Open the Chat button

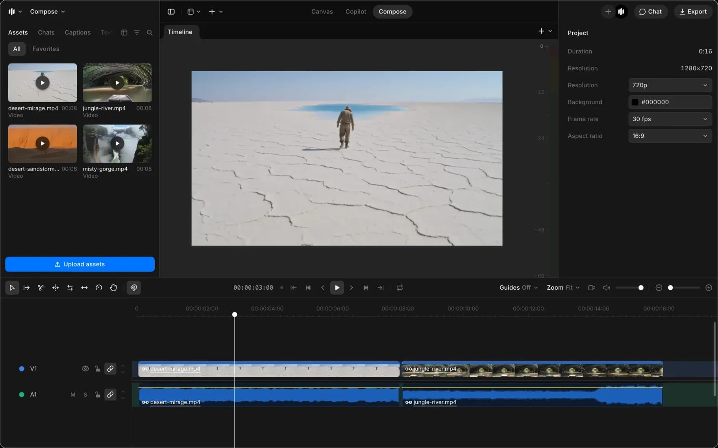tap(650, 12)
